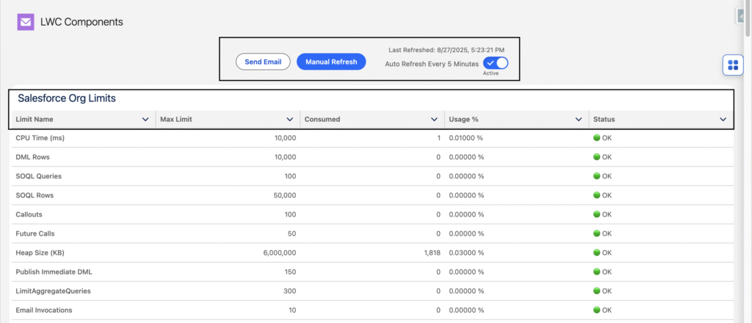Screen dimensions: 752x323
Task: Click the purple envelope LWC Components icon
Action: point(26,22)
